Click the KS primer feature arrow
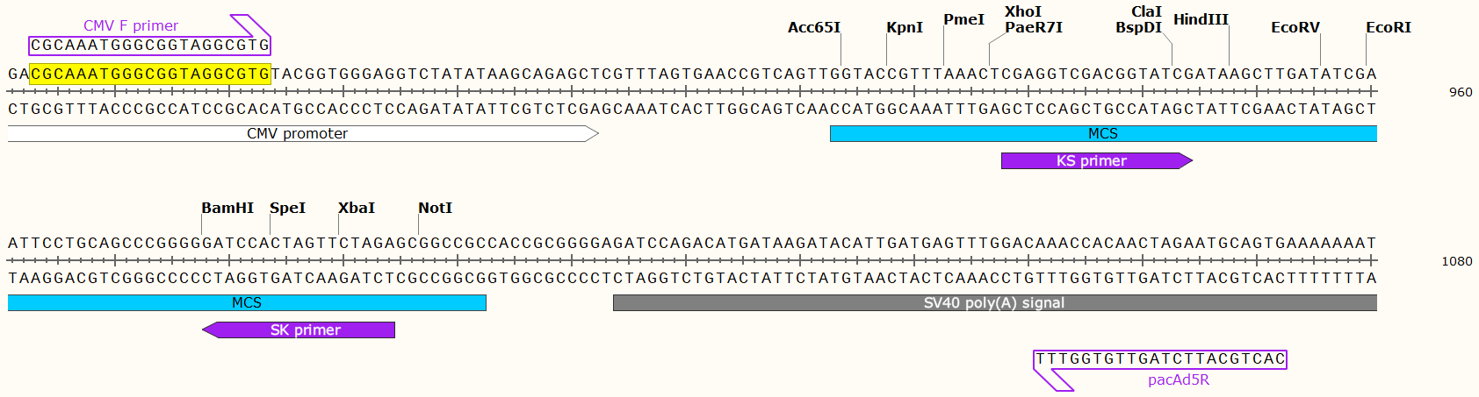 pyautogui.click(x=1097, y=160)
